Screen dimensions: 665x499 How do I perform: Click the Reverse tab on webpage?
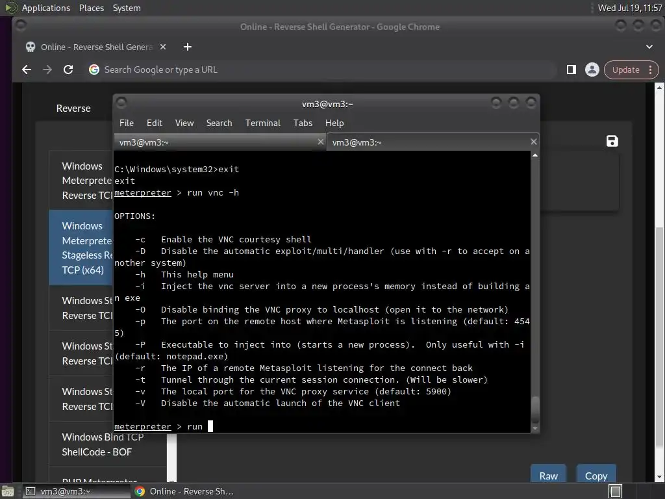coord(73,109)
